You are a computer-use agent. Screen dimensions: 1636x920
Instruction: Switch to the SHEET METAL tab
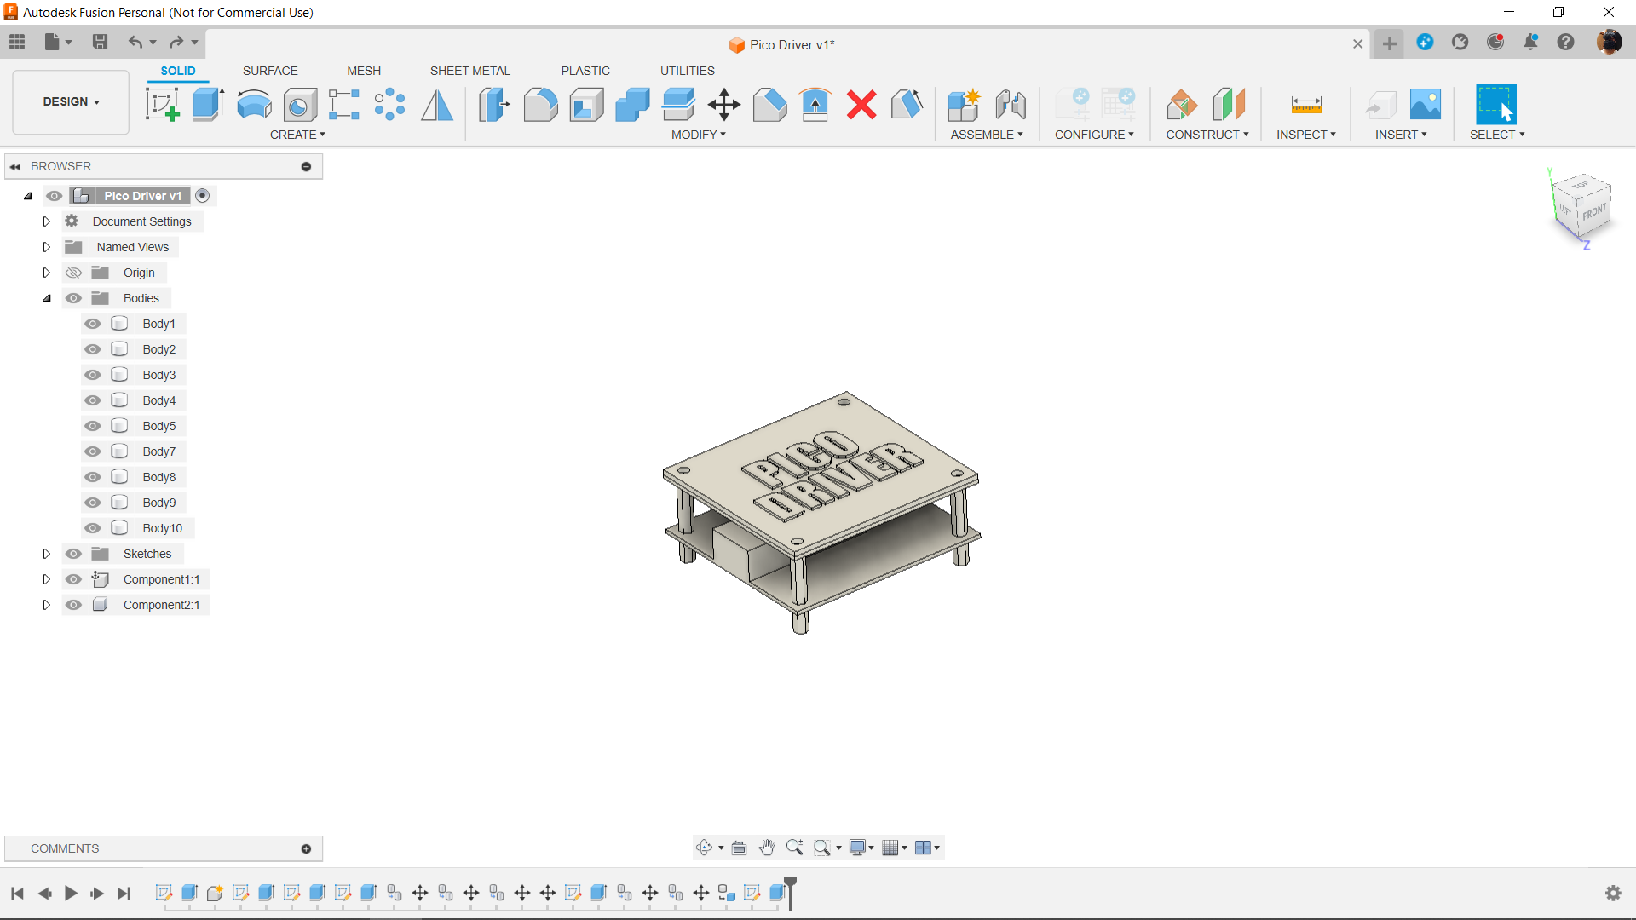469,71
